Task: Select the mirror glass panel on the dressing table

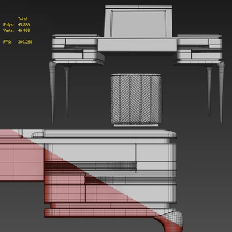Action: coord(139,23)
